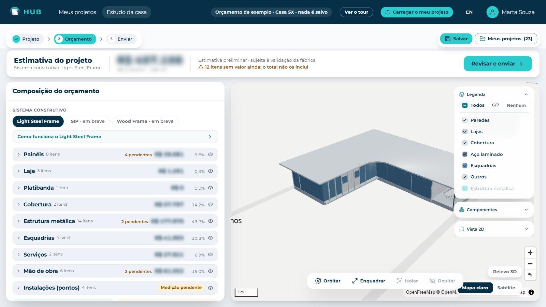This screenshot has width=546, height=307.
Task: Zoom out with the map minus button
Action: click(530, 264)
